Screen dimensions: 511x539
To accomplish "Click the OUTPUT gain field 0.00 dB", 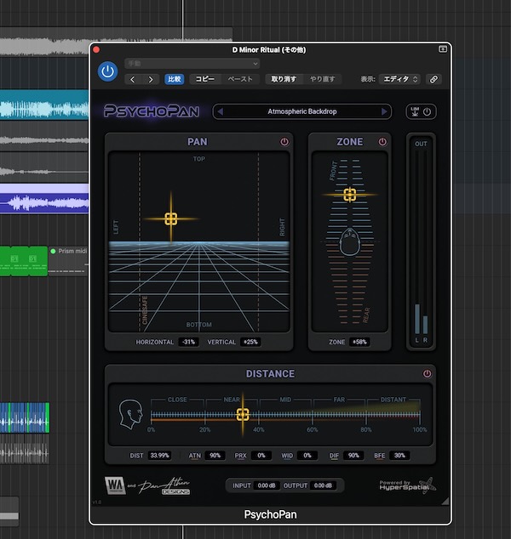I will coord(323,485).
